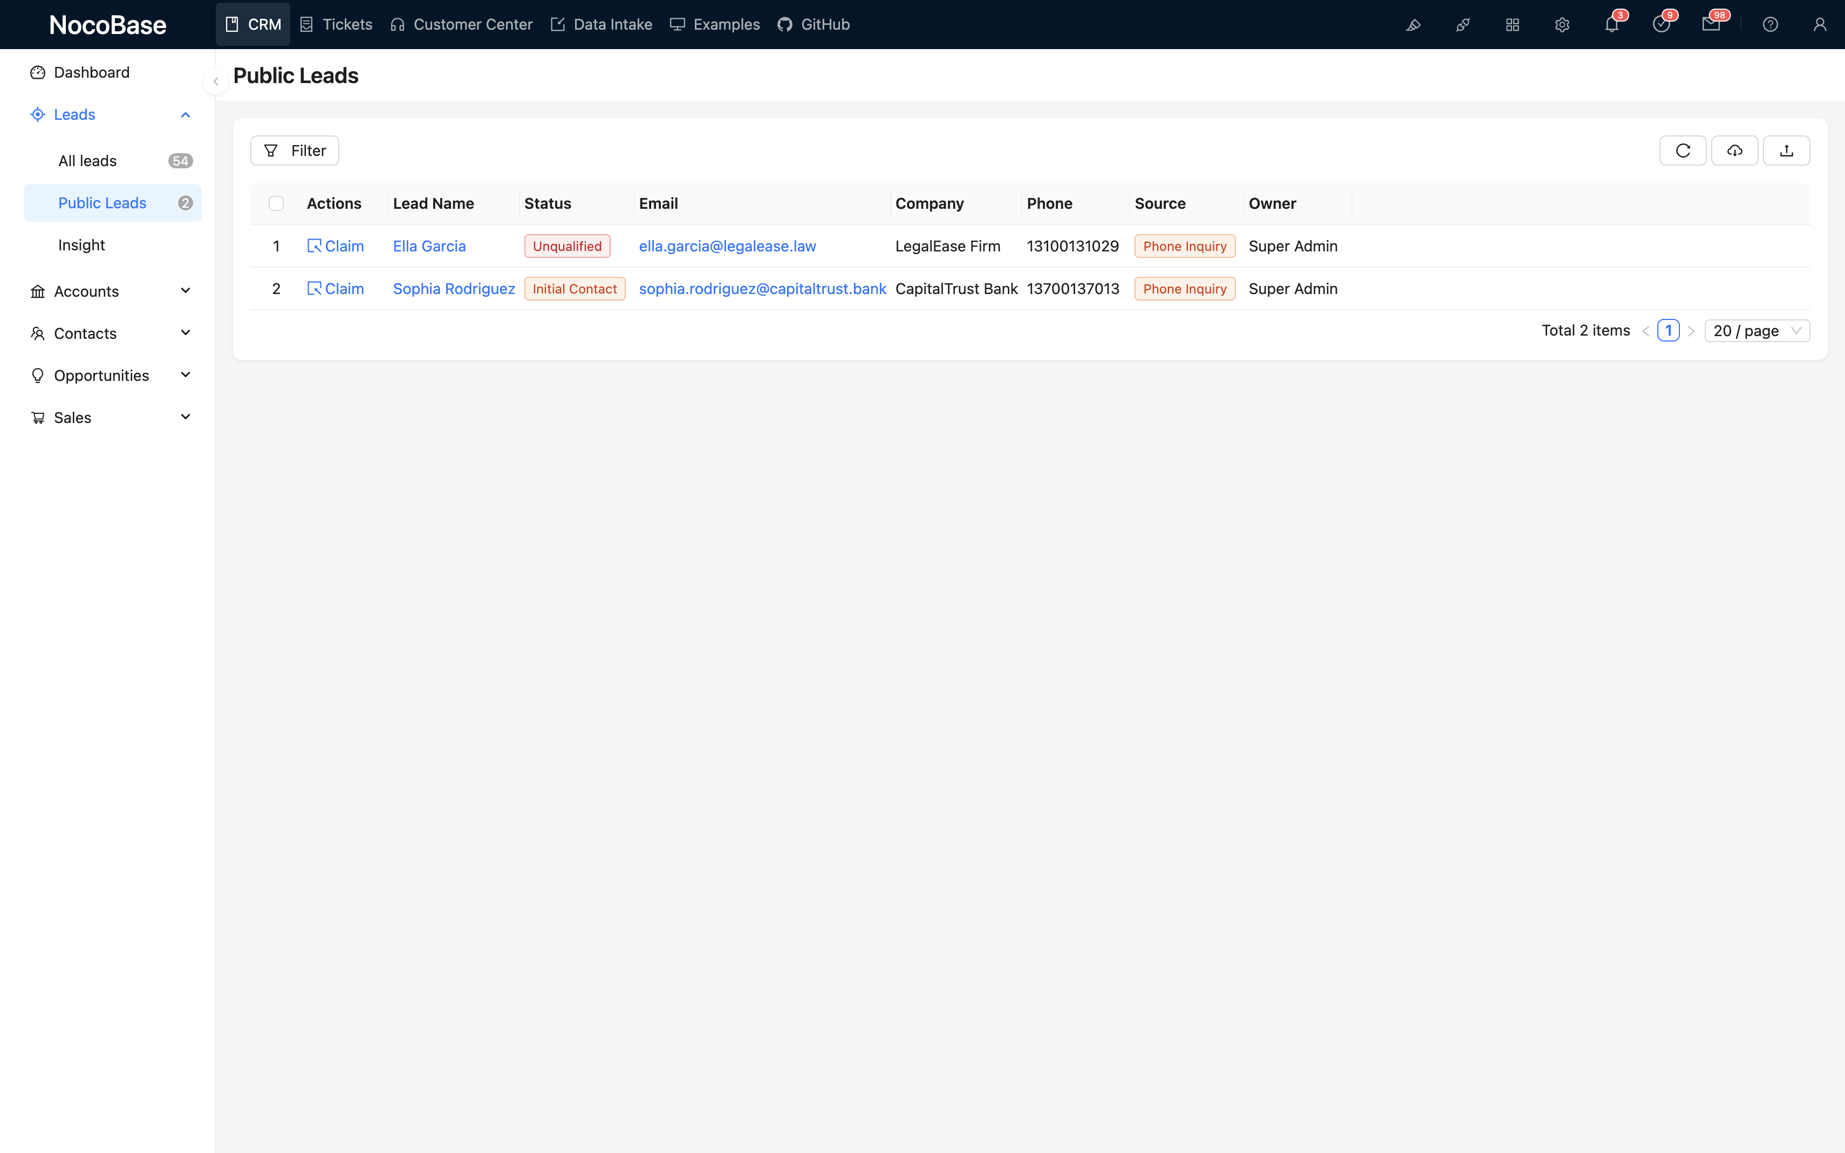Click the Lead Name column header
1845x1153 pixels.
coord(433,203)
